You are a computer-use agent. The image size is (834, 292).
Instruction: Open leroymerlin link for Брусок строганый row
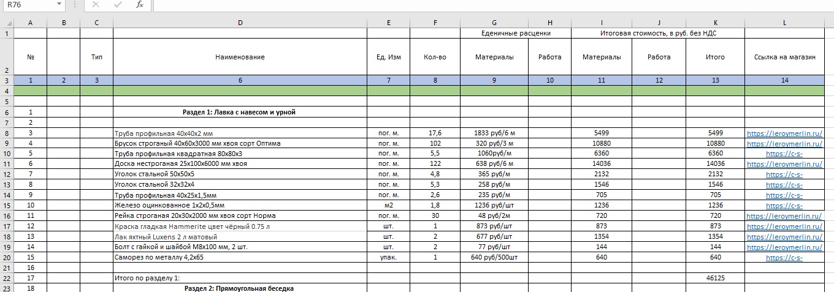[784, 143]
